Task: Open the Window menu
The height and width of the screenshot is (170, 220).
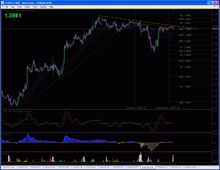Action: click(x=43, y=7)
